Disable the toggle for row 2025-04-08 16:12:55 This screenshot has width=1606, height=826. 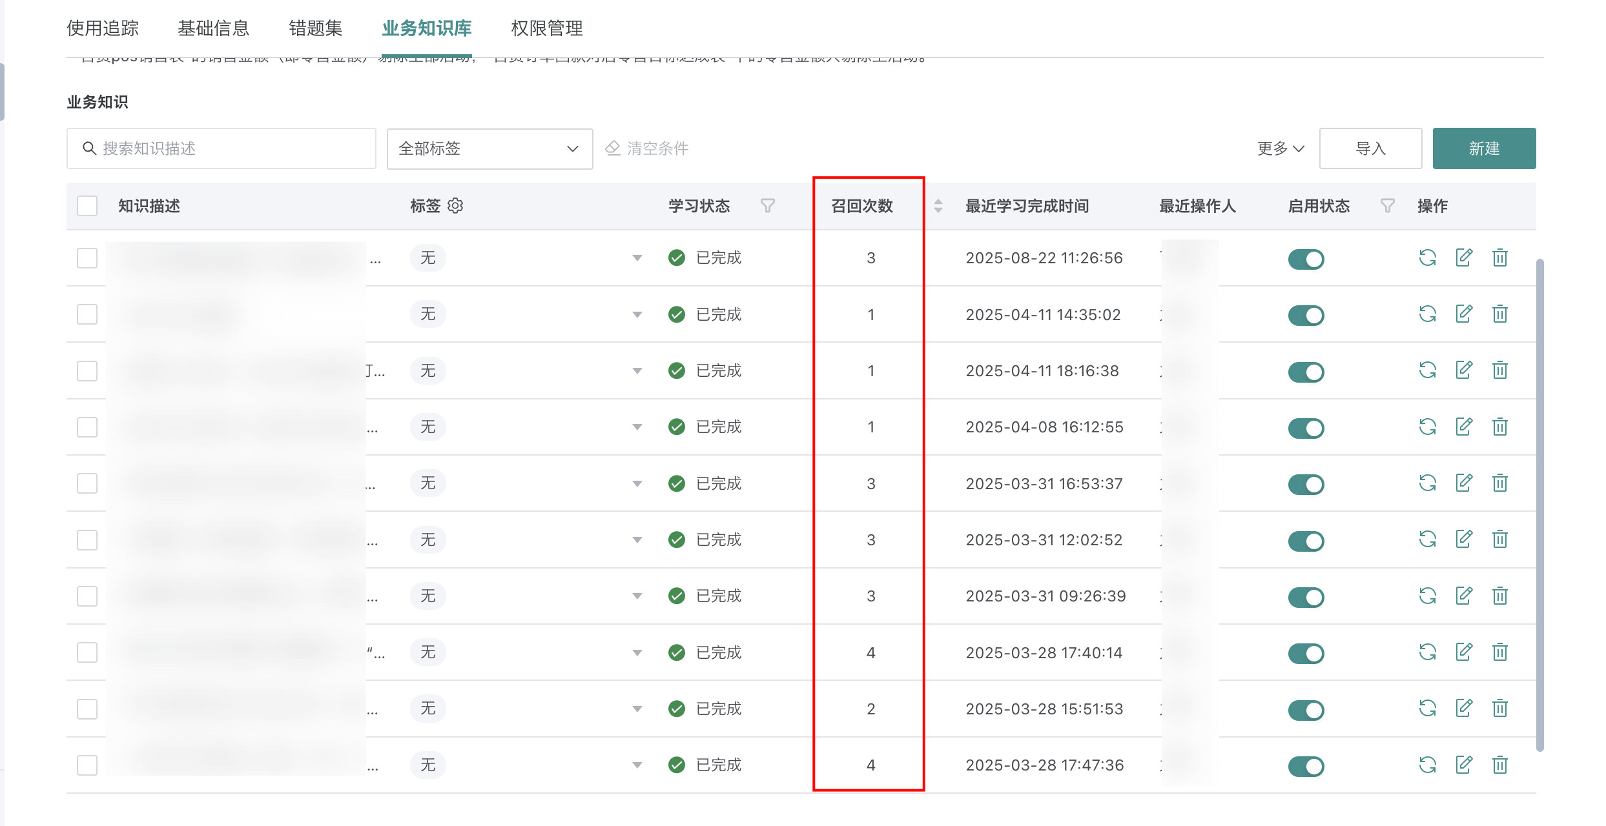click(x=1306, y=428)
